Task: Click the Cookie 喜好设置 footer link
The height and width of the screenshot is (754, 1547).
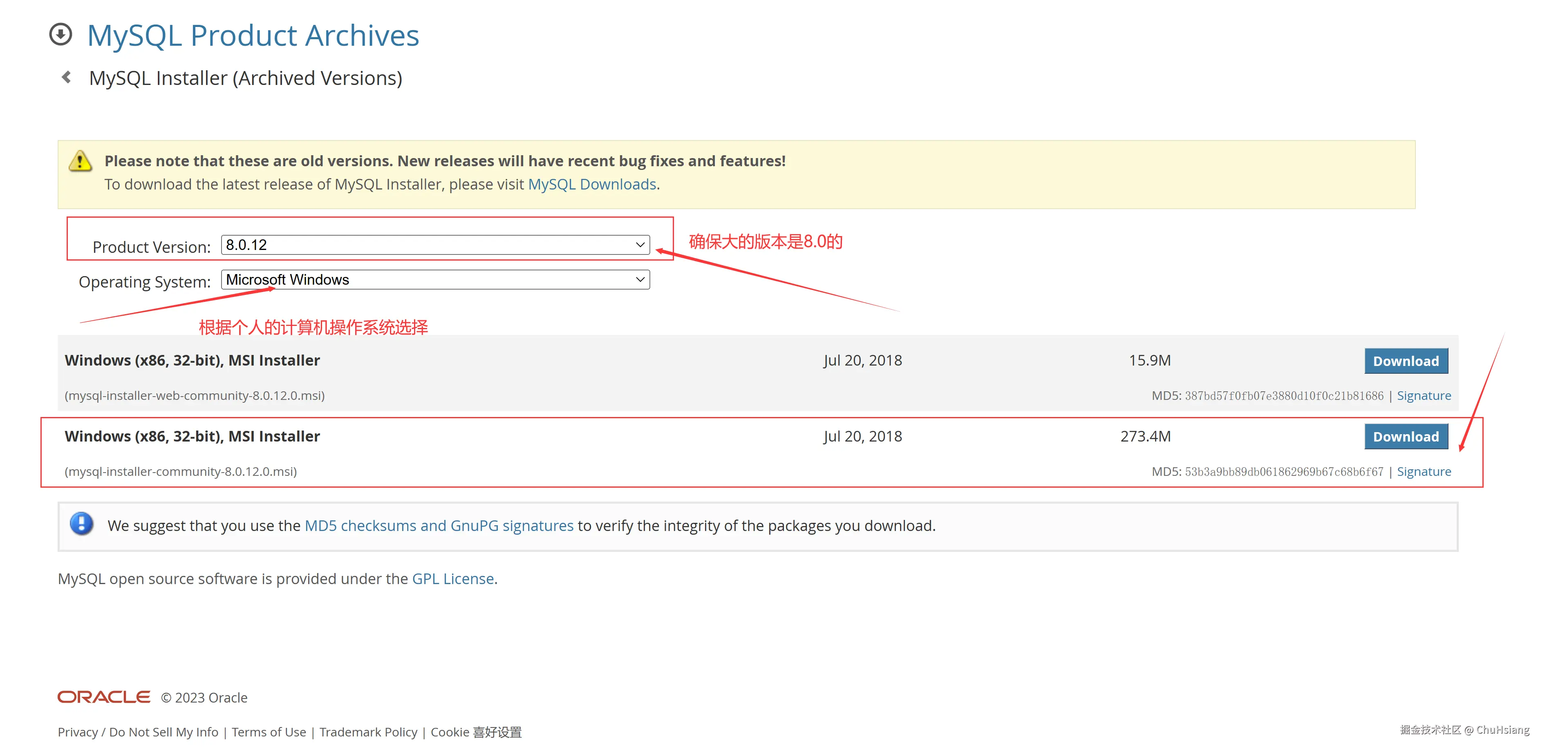Action: (x=476, y=732)
